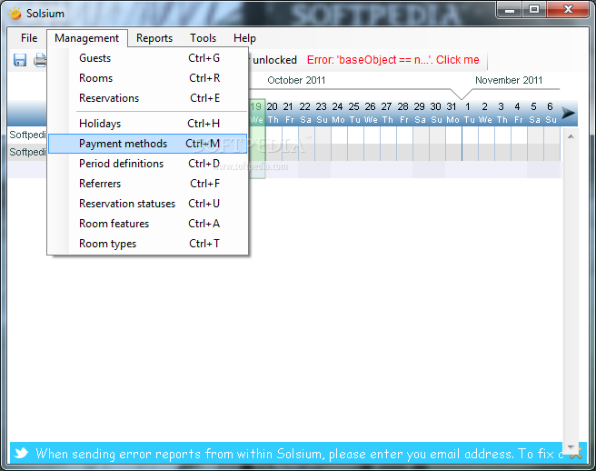This screenshot has height=471, width=596.
Task: Choose Reservations in the menu
Action: pos(148,98)
